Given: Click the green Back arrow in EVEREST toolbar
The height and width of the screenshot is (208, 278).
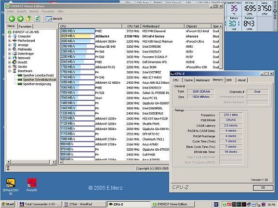Looking at the screenshot, I should point(12,19).
